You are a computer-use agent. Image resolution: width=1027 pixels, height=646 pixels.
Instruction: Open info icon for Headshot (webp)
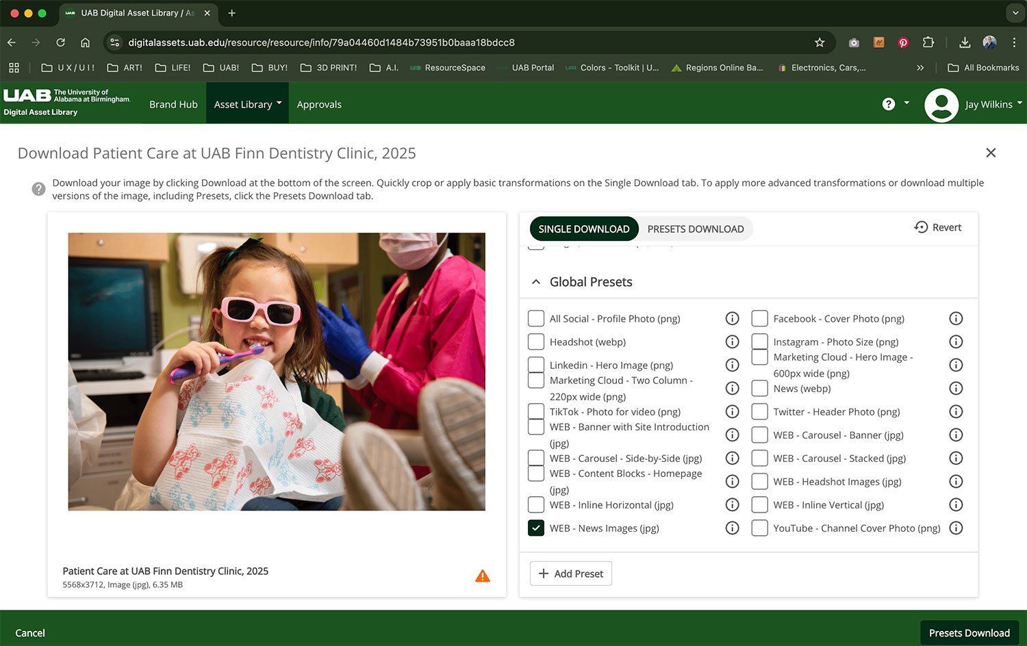pyautogui.click(x=732, y=341)
